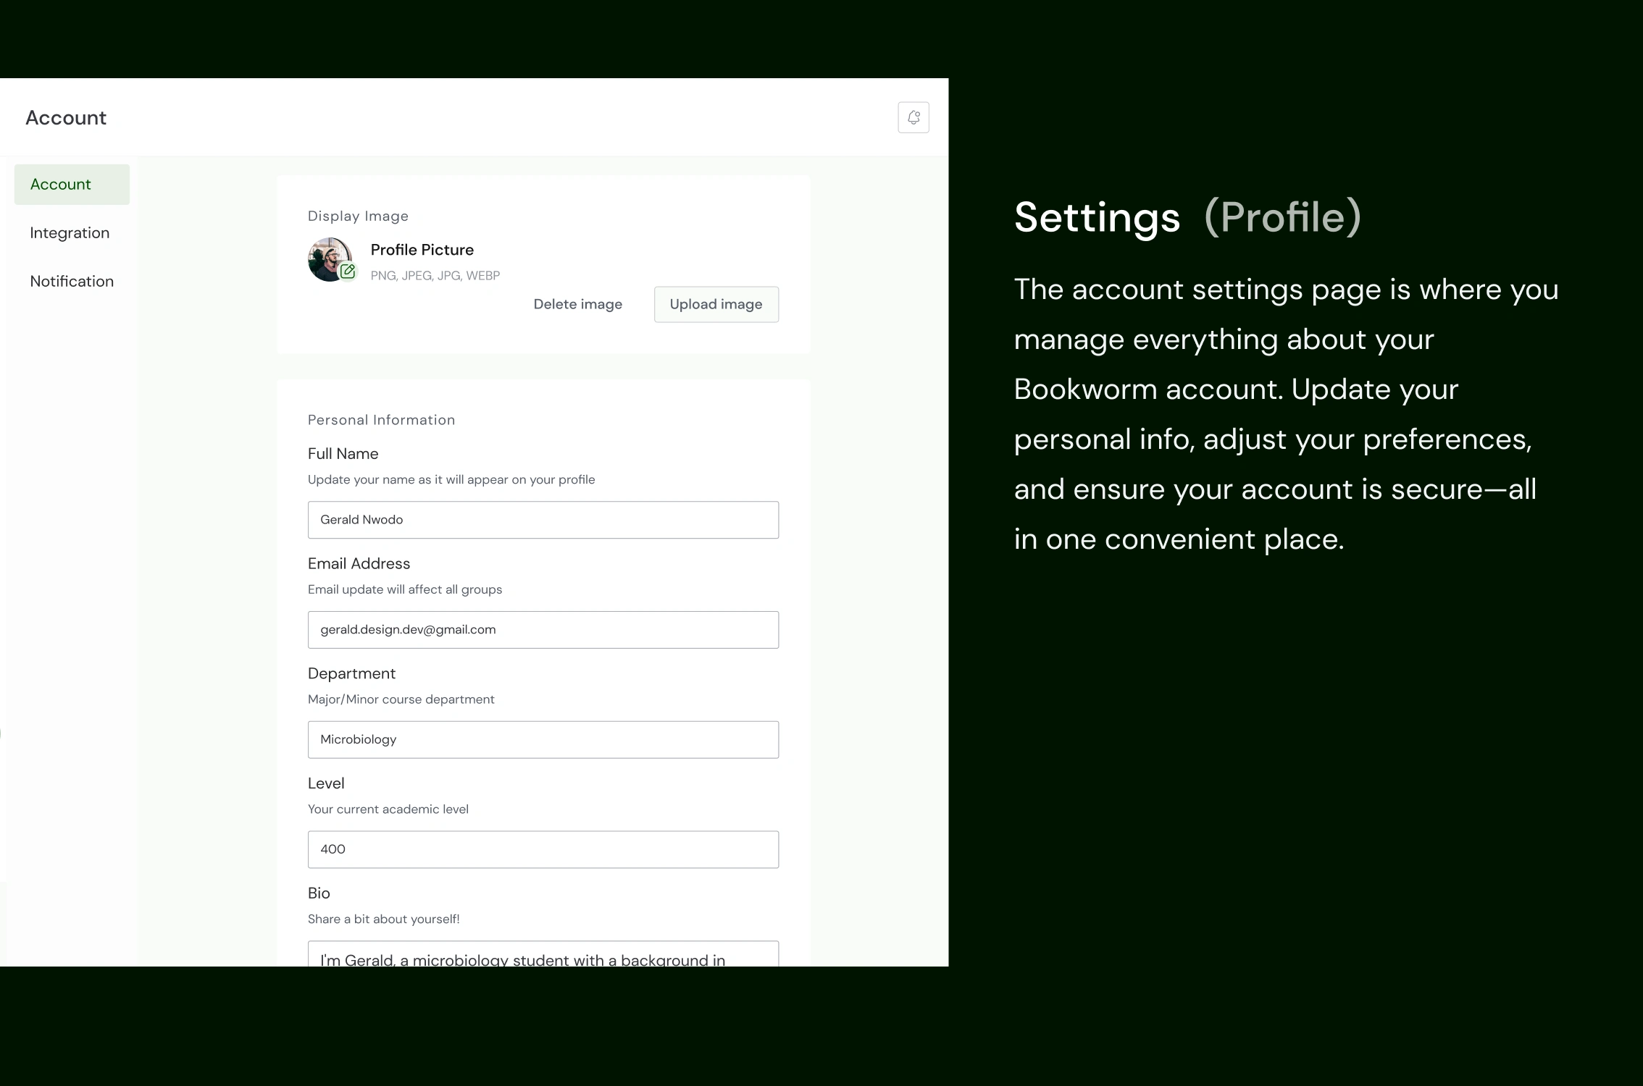1643x1086 pixels.
Task: Select the Department field containing Microbiology
Action: (543, 740)
